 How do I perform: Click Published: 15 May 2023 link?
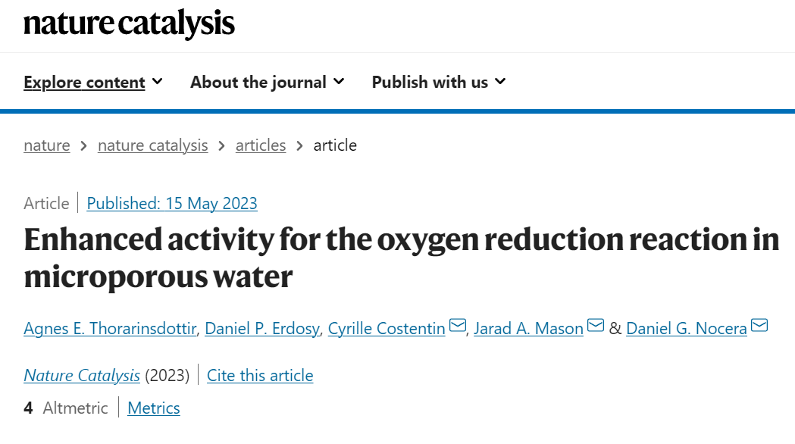172,203
